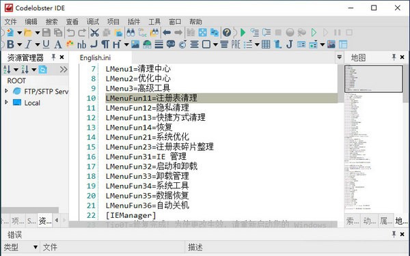
Task: Expand the FTP/SFTP Serv tree node
Action: 7,91
